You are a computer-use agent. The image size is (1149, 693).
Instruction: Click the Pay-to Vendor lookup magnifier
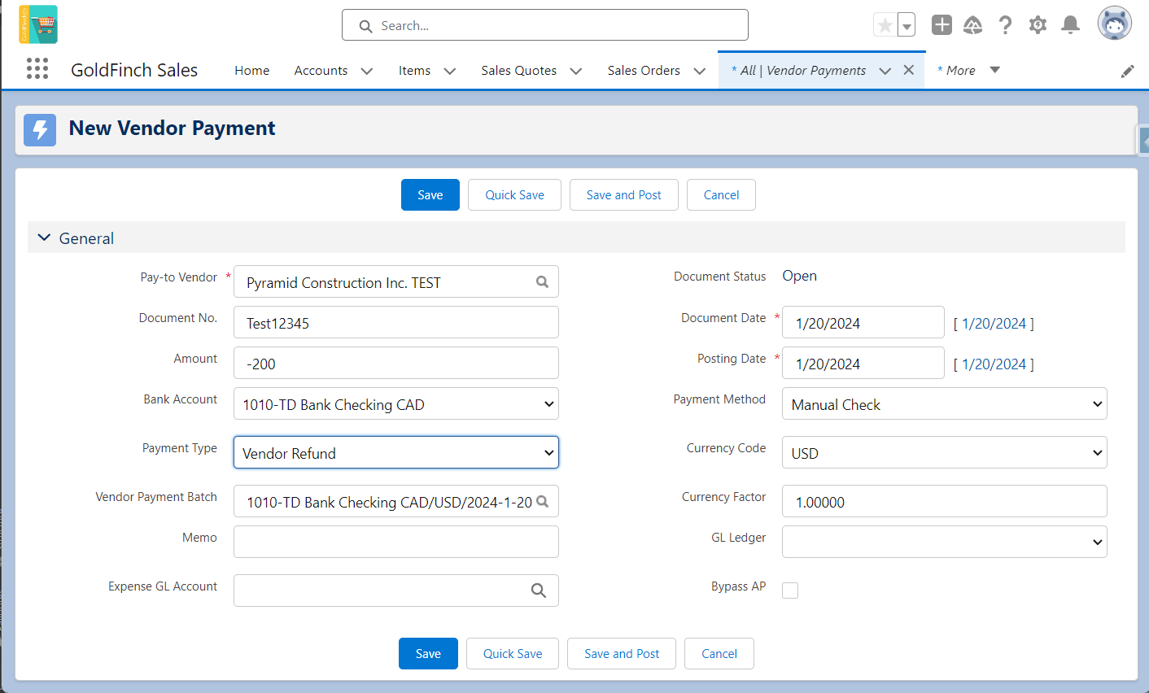[542, 282]
